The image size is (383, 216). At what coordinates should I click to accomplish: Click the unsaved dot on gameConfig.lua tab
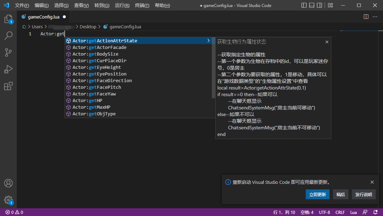(x=64, y=17)
